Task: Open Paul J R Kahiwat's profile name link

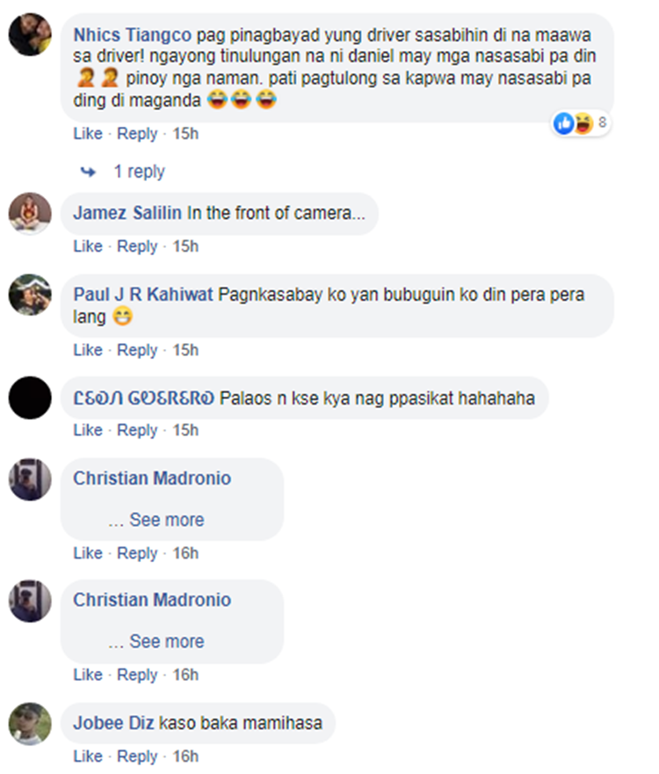Action: [x=143, y=295]
